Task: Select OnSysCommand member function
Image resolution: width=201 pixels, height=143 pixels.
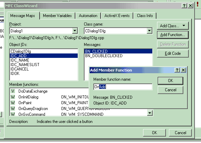Action: pos(32,114)
